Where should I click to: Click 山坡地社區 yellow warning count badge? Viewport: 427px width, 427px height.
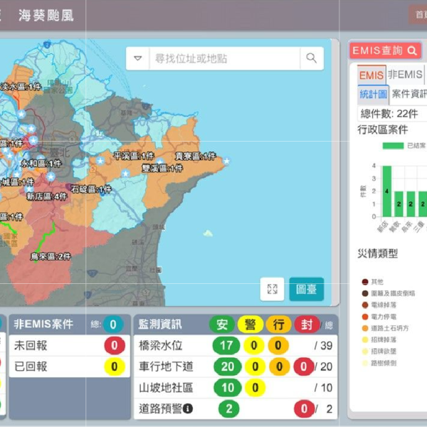[255, 388]
